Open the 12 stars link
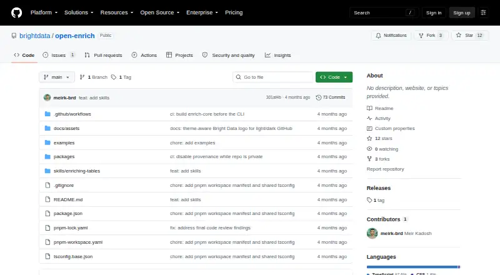500x275 pixels. point(379,139)
